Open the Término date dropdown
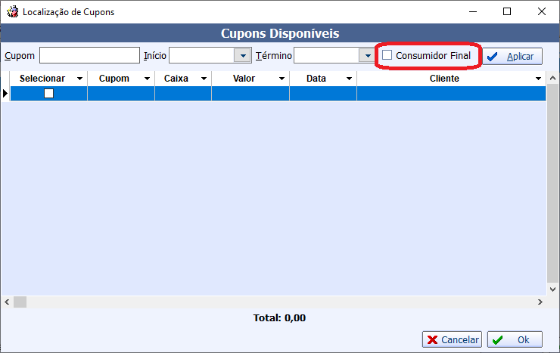The image size is (560, 353). tap(363, 56)
